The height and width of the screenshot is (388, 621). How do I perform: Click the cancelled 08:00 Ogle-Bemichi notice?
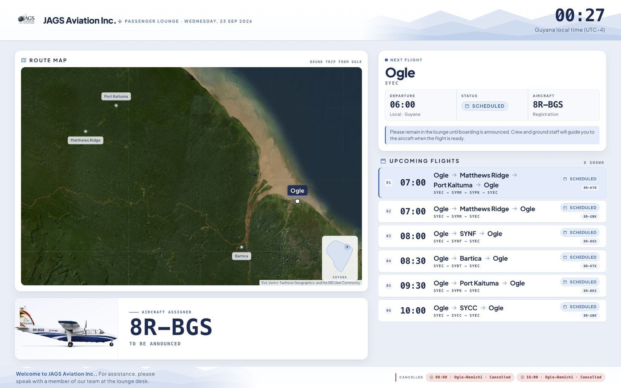tap(470, 377)
